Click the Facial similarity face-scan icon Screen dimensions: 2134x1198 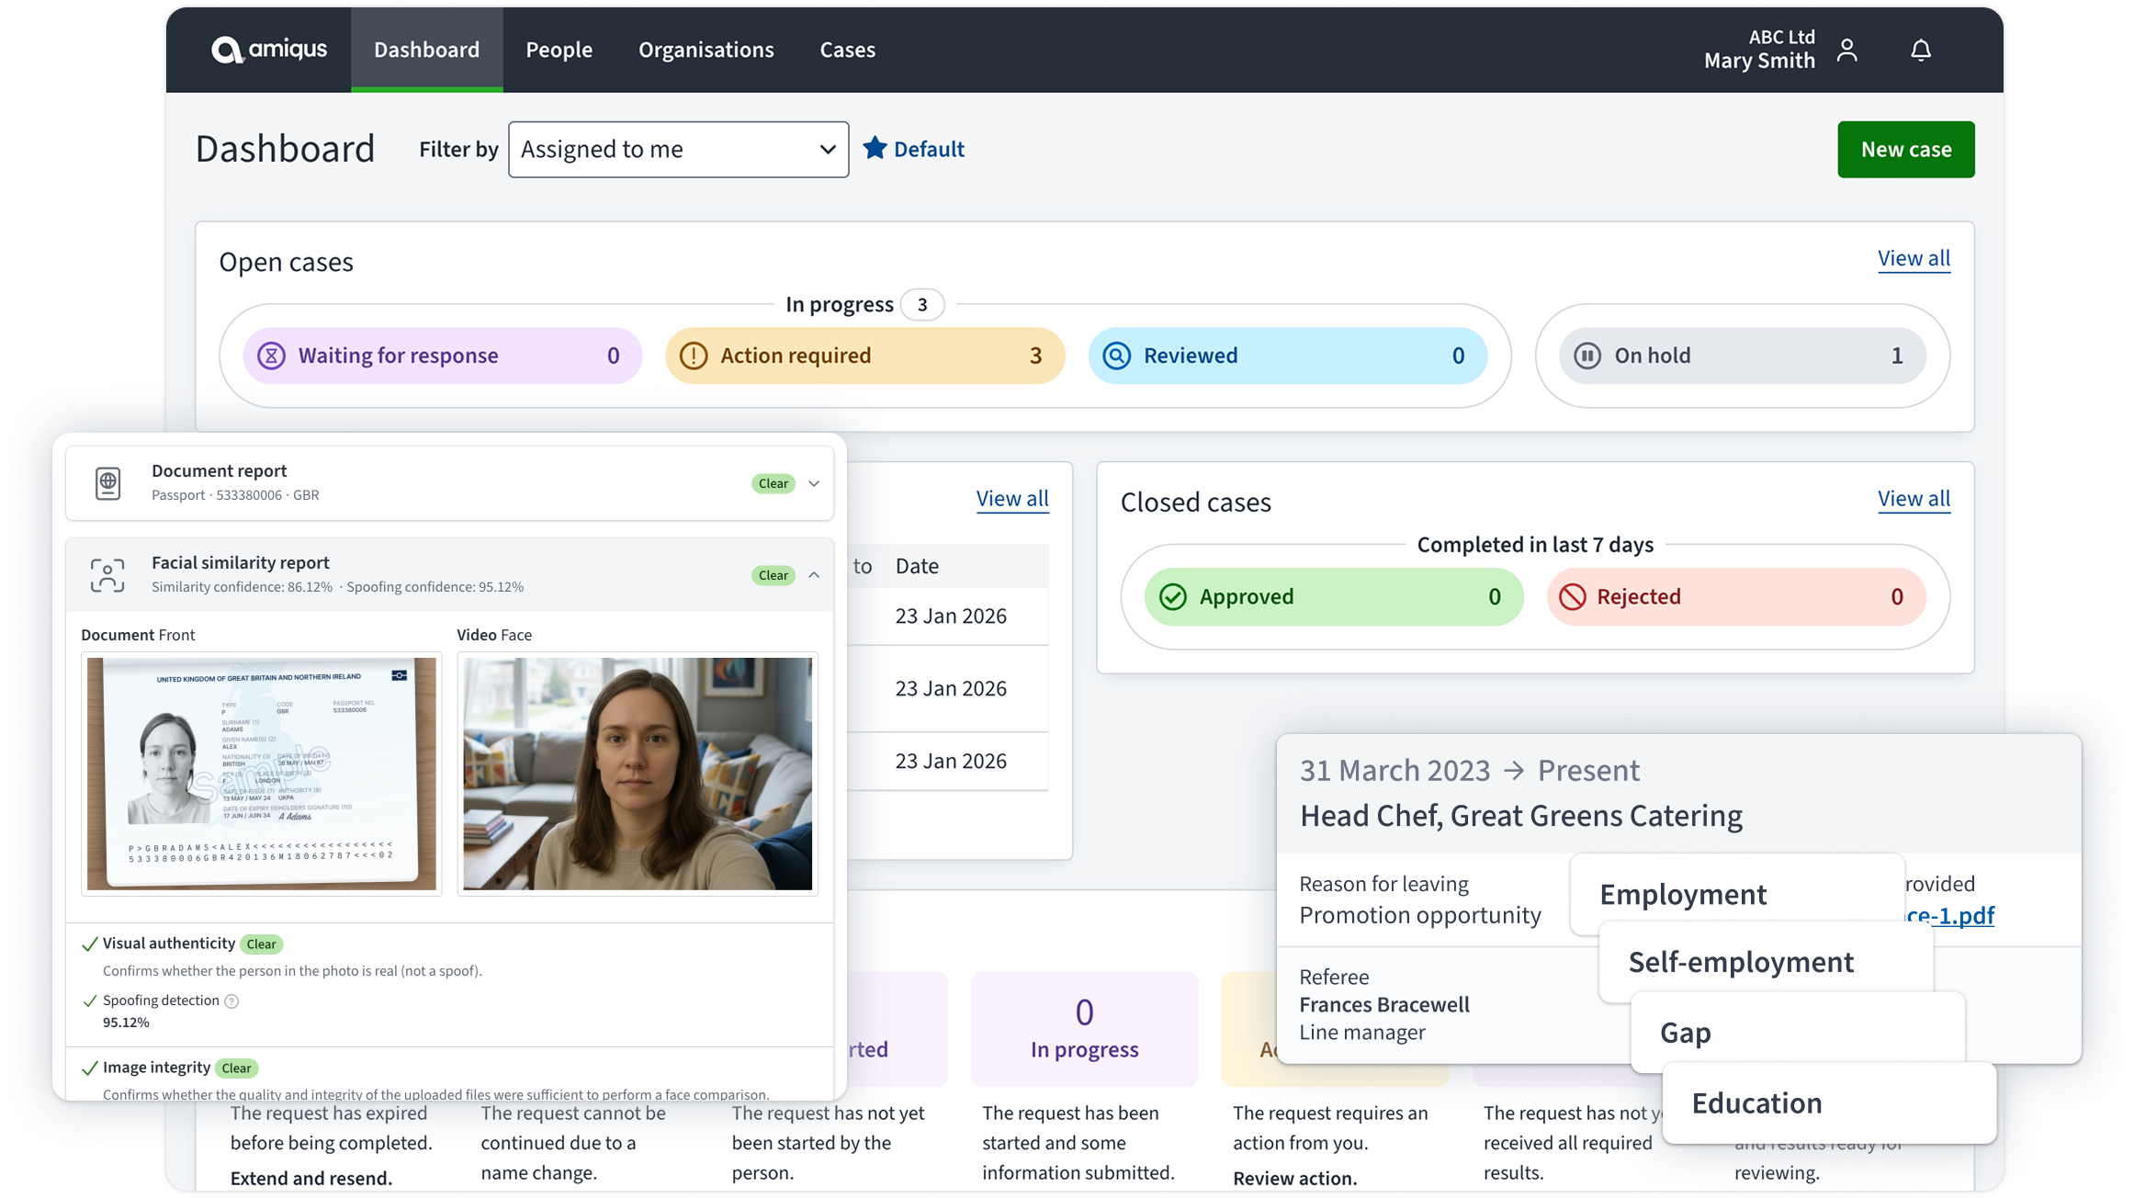[x=107, y=575]
